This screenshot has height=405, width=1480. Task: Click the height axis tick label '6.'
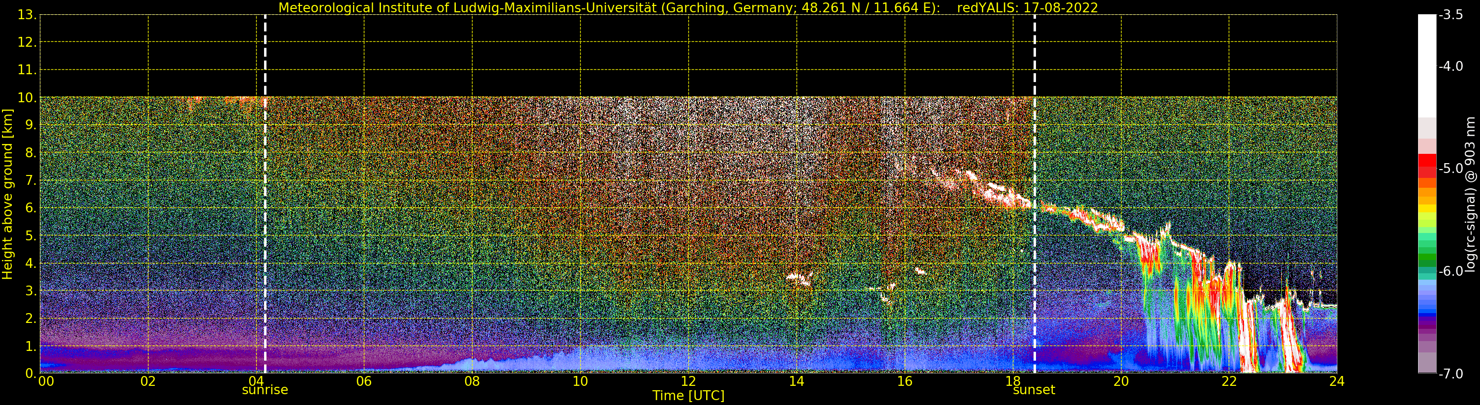[x=30, y=208]
